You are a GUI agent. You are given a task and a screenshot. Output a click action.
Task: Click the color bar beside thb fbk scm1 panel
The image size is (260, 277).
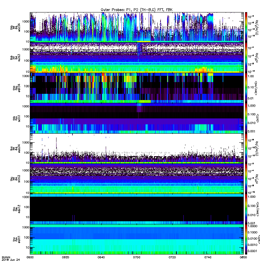[246, 118]
